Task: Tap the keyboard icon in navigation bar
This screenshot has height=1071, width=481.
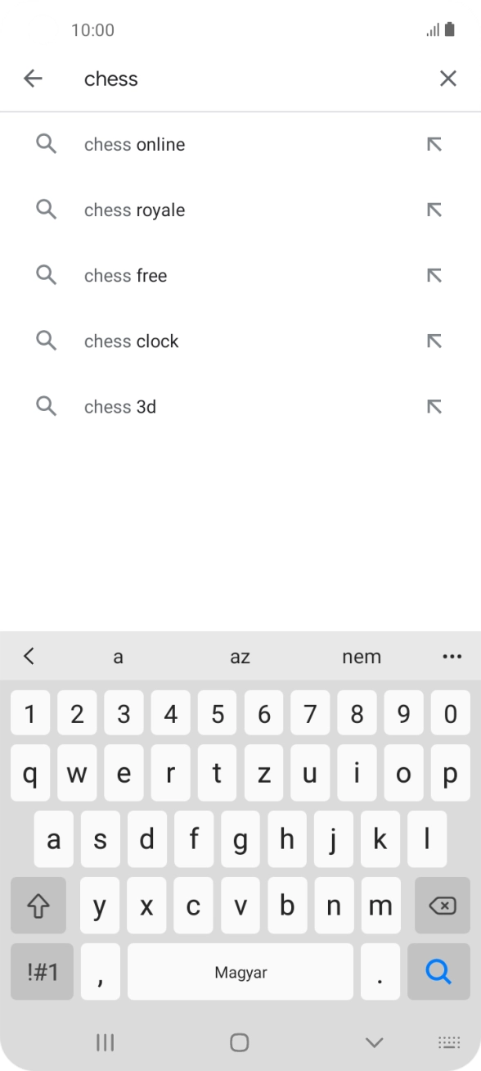Action: 450,1042
